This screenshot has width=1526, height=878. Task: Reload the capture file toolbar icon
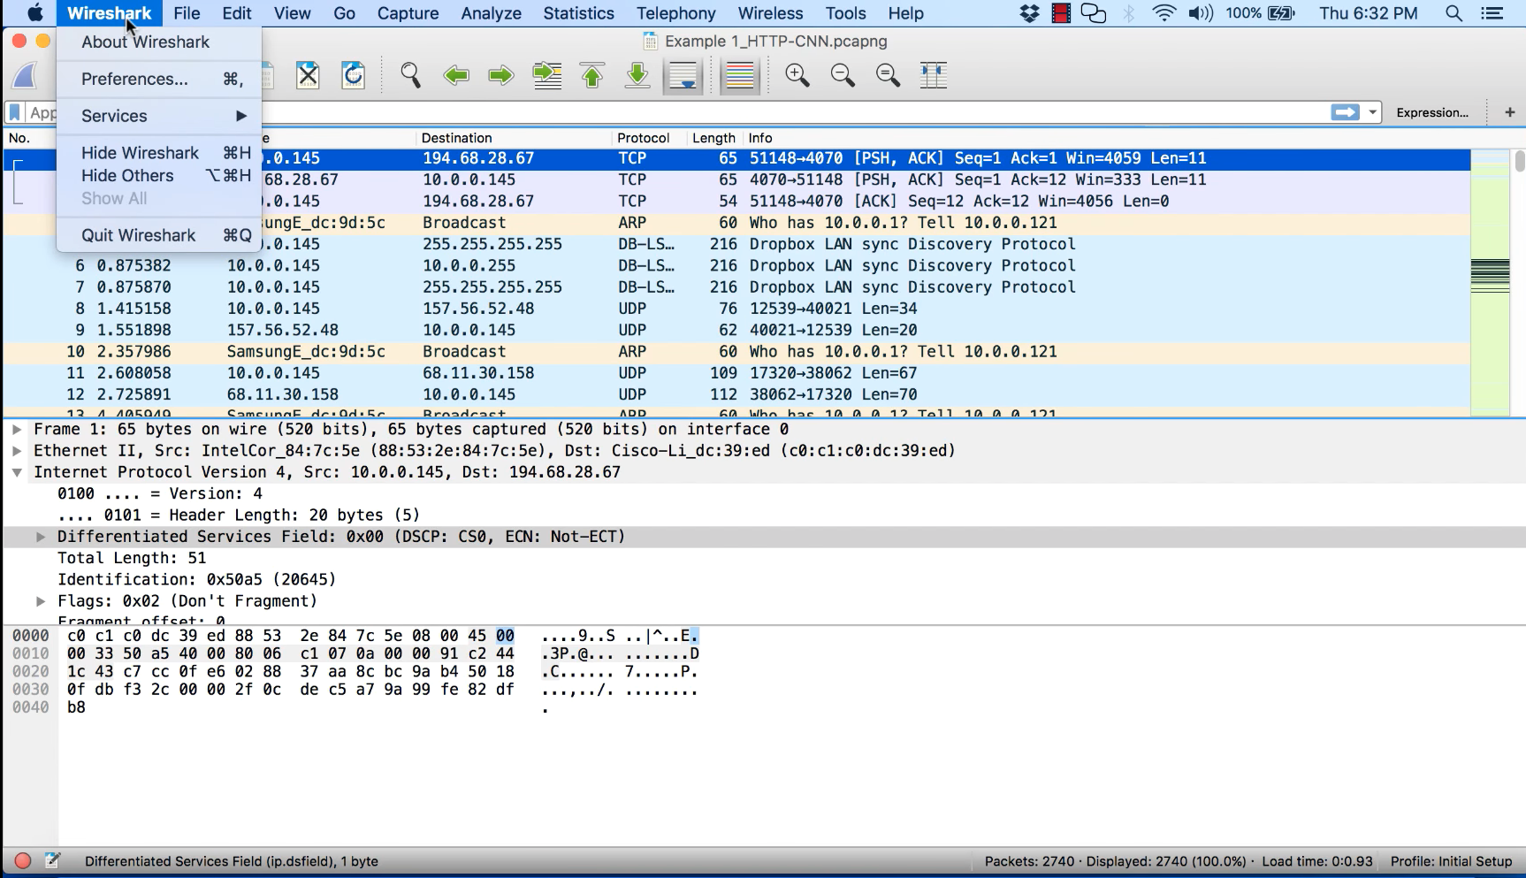tap(354, 75)
